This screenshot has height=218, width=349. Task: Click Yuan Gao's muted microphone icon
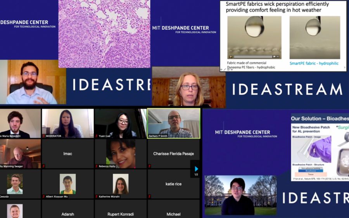click(x=97, y=136)
